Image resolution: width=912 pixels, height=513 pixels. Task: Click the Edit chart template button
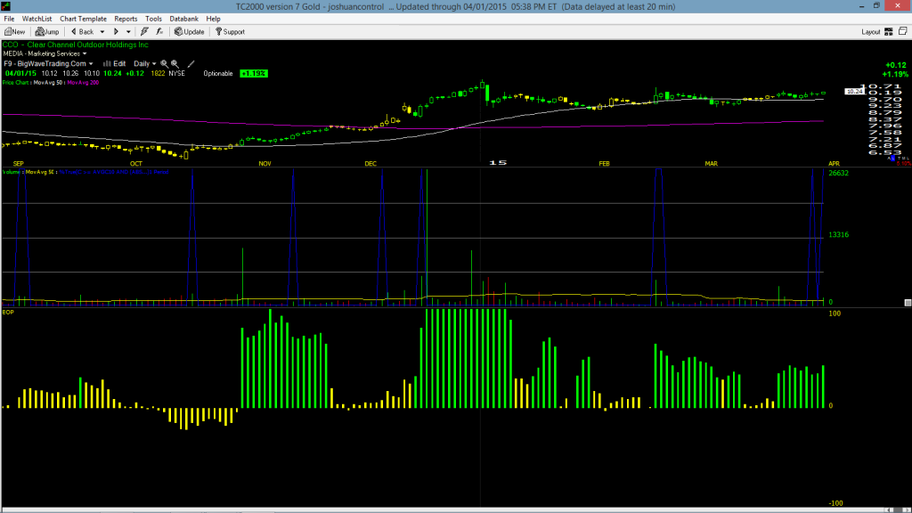(x=115, y=64)
